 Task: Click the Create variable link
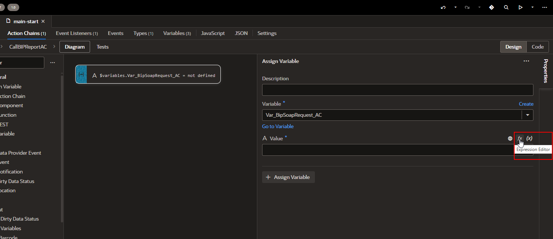point(526,104)
